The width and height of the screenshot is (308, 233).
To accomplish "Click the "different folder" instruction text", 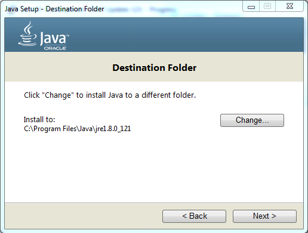I will (x=168, y=95).
